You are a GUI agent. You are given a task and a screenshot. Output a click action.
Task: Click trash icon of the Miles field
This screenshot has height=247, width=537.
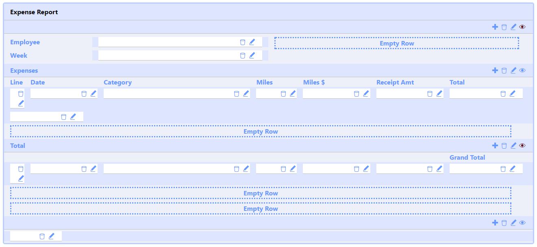pos(283,93)
